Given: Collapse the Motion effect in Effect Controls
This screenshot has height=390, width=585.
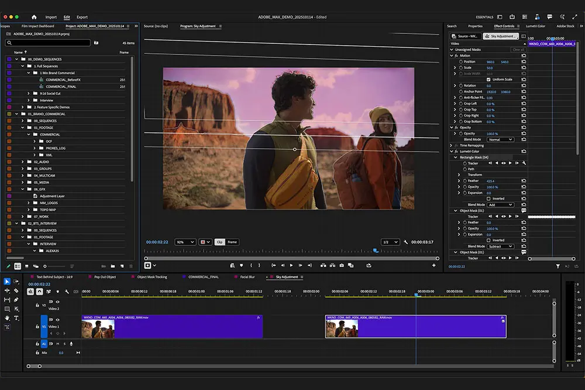Looking at the screenshot, I should [451, 56].
